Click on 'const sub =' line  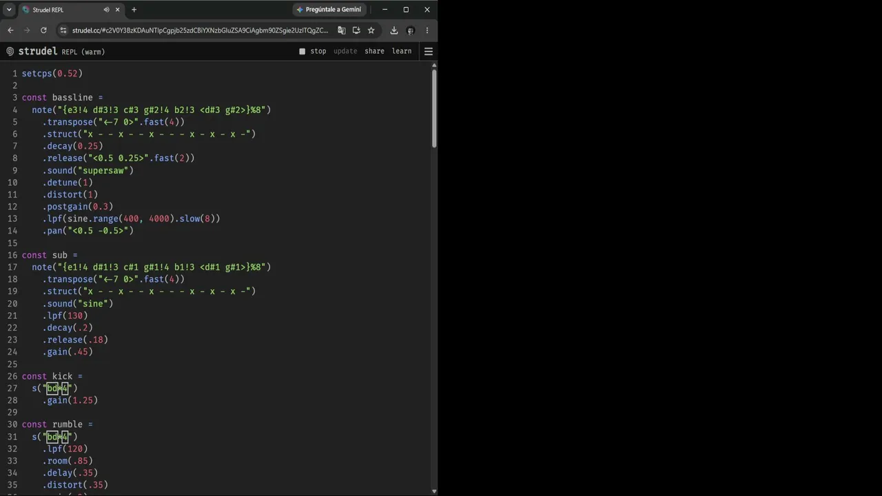50,255
